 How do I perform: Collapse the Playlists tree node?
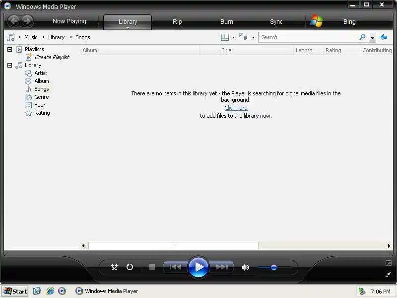(x=9, y=49)
